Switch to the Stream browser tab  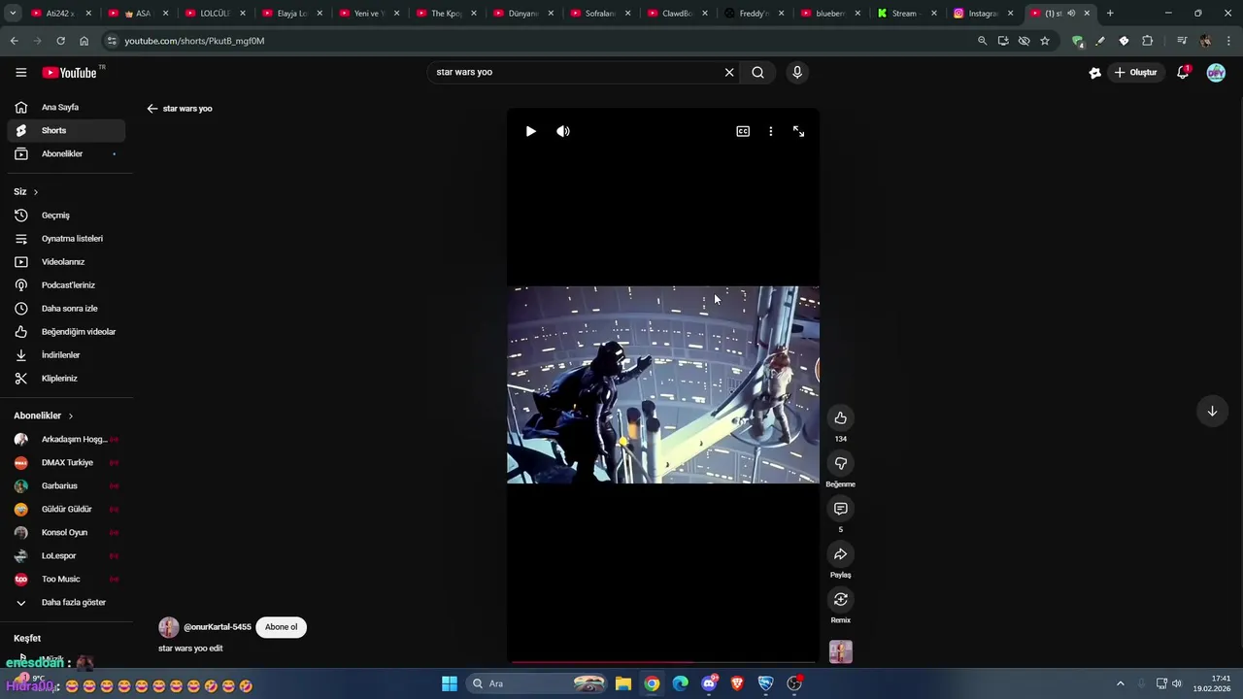[907, 14]
